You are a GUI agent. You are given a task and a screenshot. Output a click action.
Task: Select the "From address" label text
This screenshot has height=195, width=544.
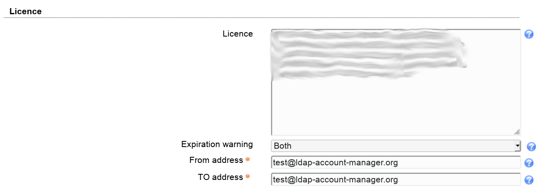pyautogui.click(x=216, y=160)
